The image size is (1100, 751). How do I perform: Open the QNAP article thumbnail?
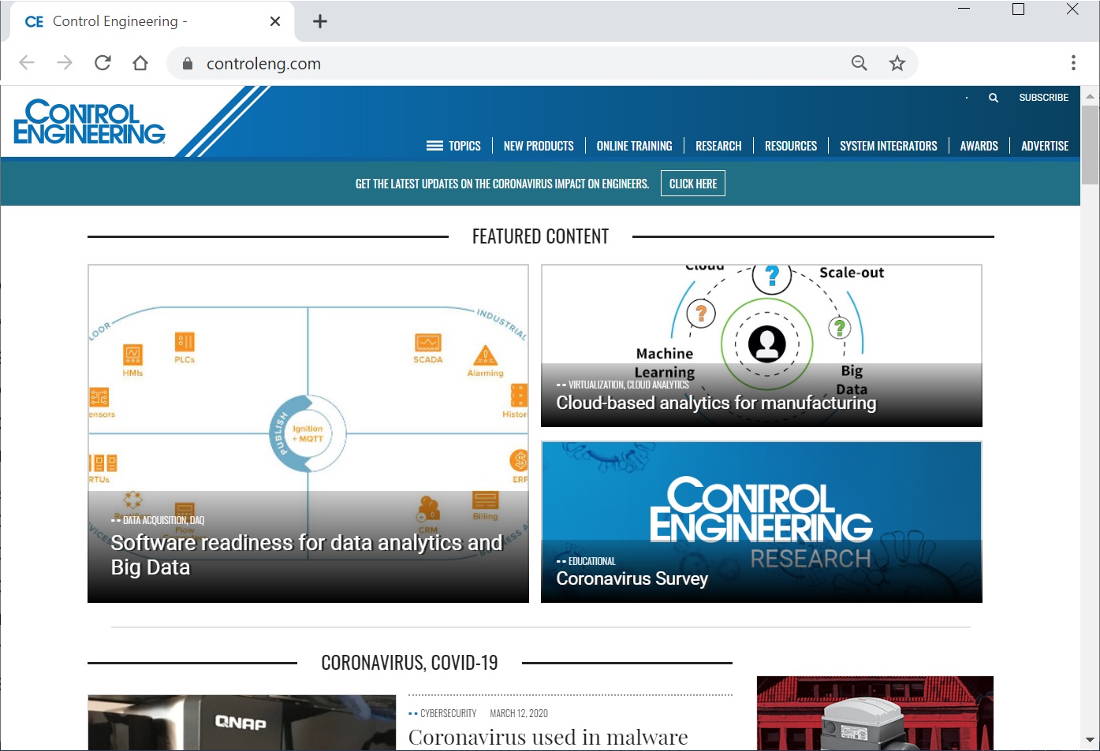coord(242,723)
